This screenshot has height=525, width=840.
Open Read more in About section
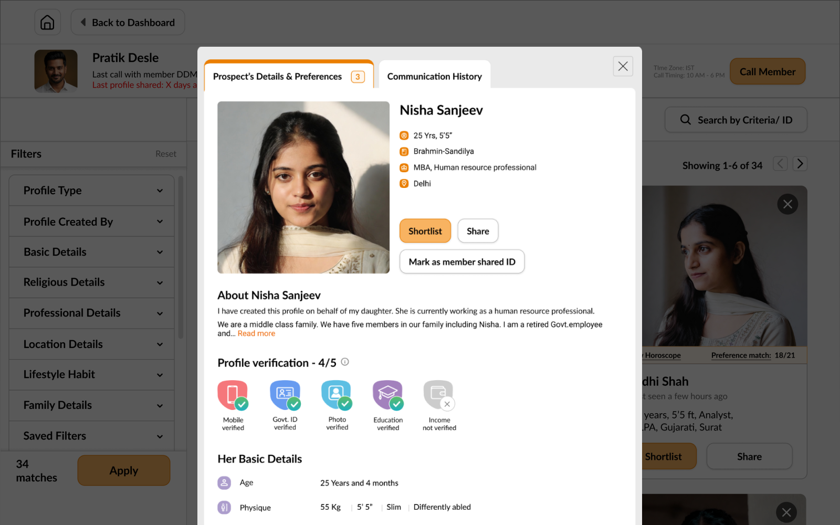coord(256,333)
